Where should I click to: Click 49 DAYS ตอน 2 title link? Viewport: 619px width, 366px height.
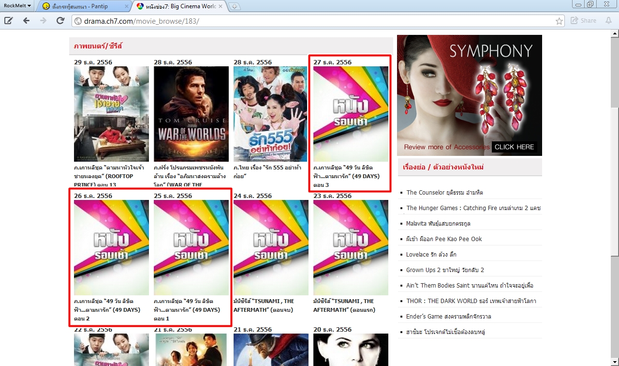[107, 310]
